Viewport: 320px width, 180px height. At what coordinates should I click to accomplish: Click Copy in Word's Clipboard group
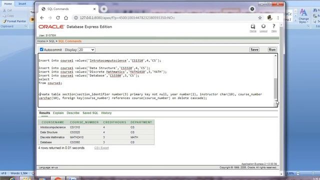(8, 15)
